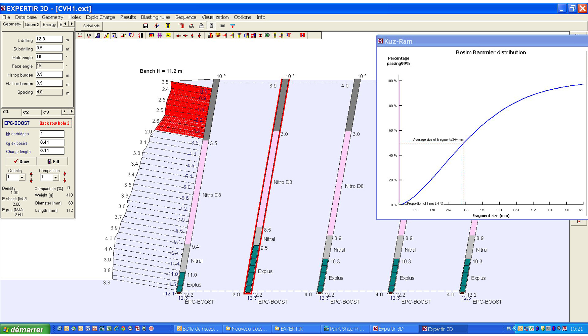The height and width of the screenshot is (336, 588).
Task: Click the Fill button
Action: (53, 161)
